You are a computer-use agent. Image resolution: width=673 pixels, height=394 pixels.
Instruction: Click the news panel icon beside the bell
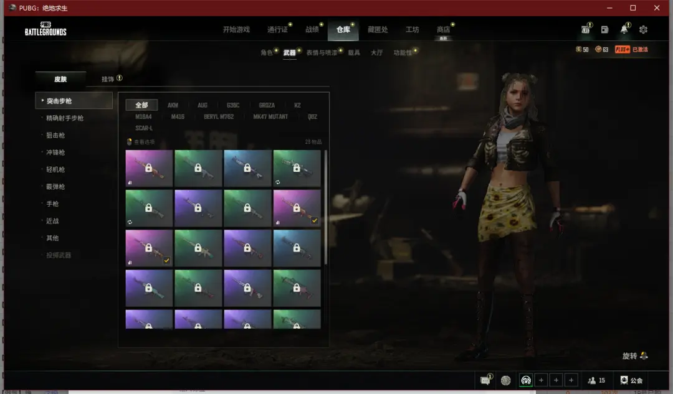[604, 30]
